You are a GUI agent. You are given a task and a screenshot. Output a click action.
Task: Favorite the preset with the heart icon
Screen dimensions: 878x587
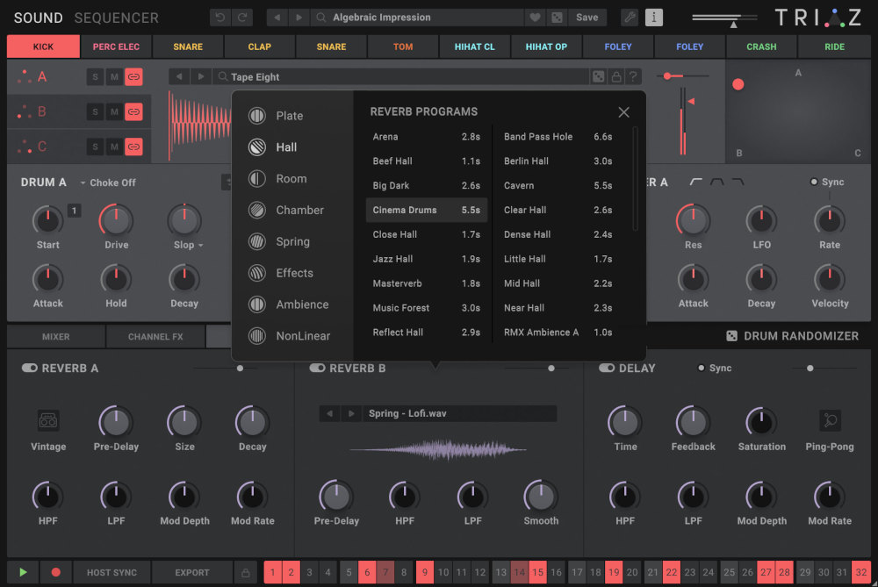pyautogui.click(x=534, y=18)
